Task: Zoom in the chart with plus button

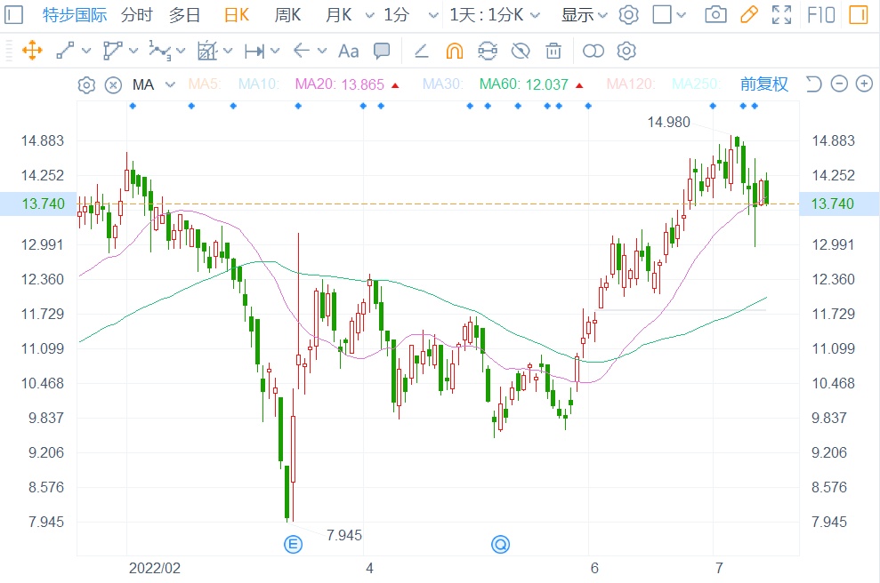Action: pyautogui.click(x=863, y=84)
